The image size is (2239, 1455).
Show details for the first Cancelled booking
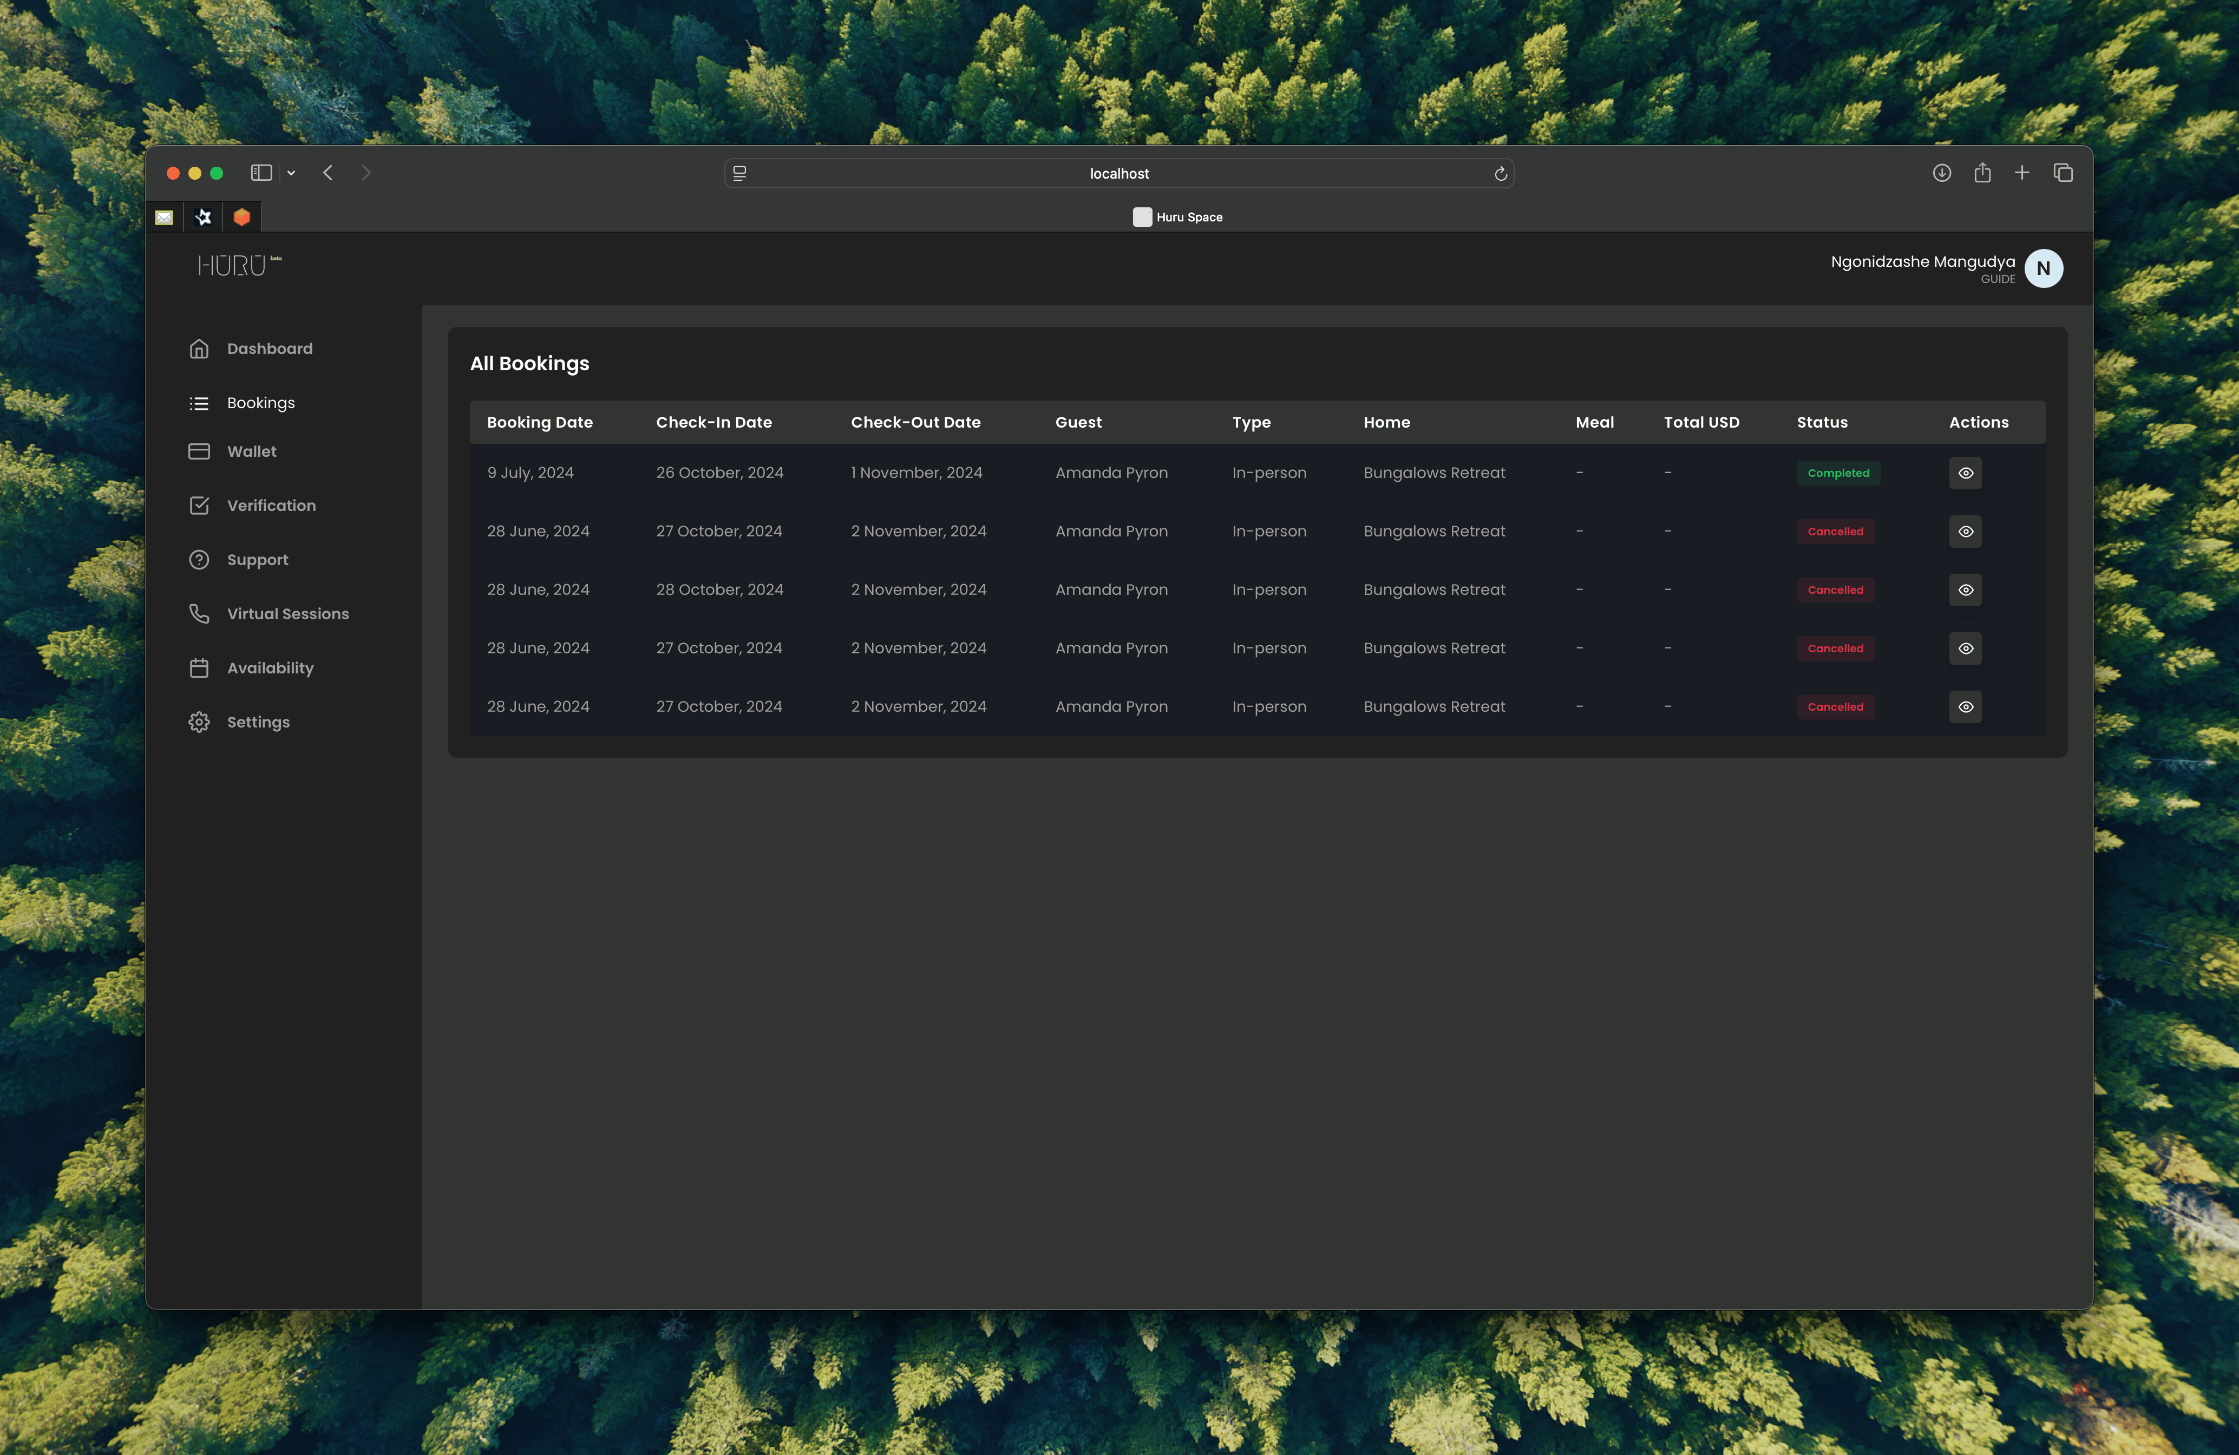(1965, 532)
